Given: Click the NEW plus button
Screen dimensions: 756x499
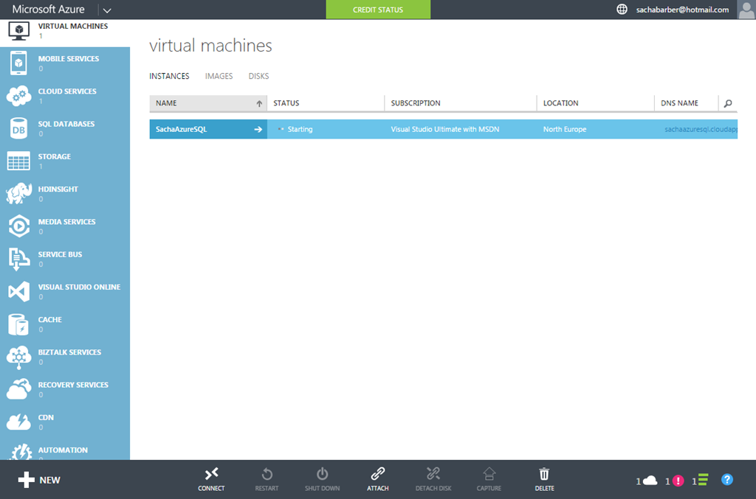Looking at the screenshot, I should pyautogui.click(x=39, y=480).
